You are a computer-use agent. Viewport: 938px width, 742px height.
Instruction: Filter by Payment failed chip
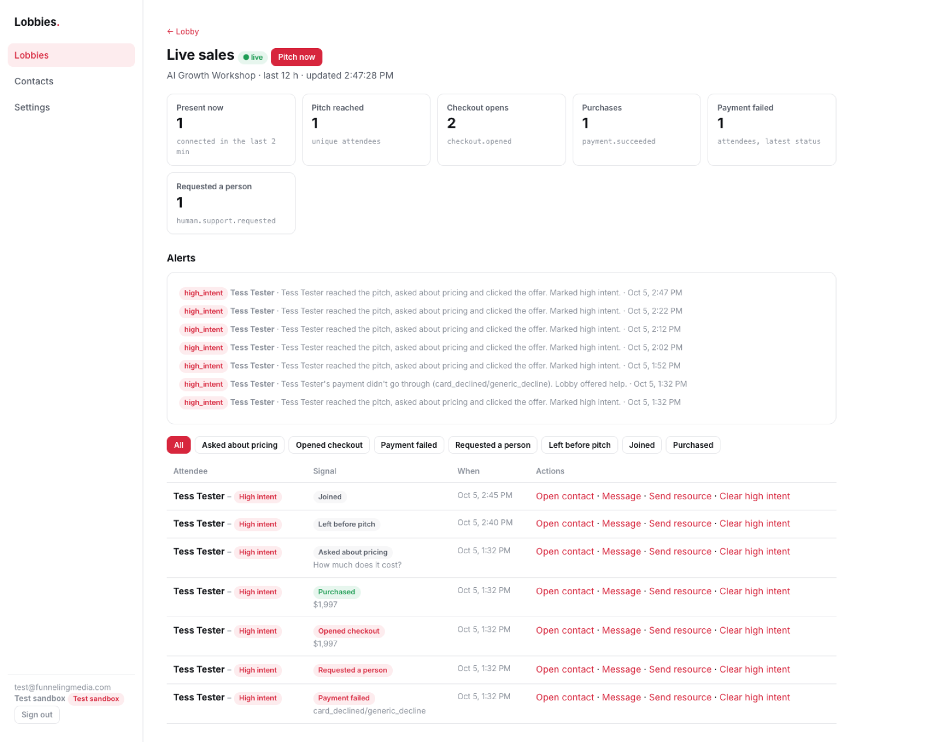[x=409, y=445]
